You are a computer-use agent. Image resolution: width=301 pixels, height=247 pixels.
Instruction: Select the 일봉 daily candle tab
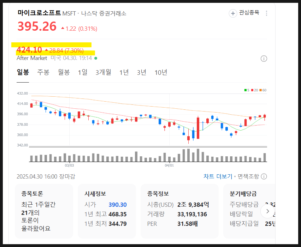pos(23,72)
